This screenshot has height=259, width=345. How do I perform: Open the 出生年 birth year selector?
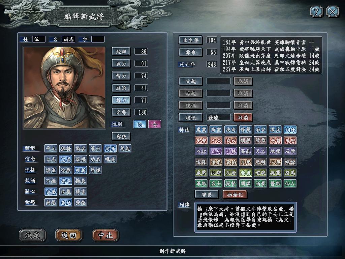pyautogui.click(x=190, y=40)
